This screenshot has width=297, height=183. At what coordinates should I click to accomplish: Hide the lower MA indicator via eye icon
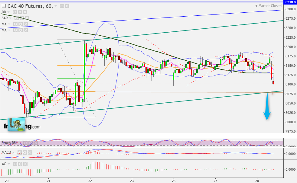pos(15,30)
